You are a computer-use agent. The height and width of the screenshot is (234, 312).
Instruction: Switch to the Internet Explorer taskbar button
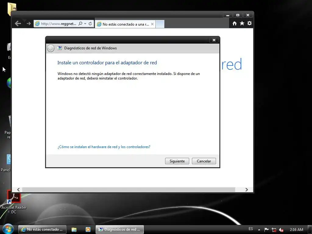pyautogui.click(x=42, y=229)
